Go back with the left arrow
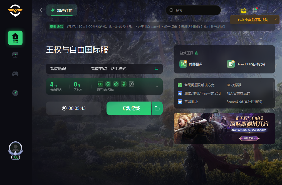282x185 pixels. (41, 10)
